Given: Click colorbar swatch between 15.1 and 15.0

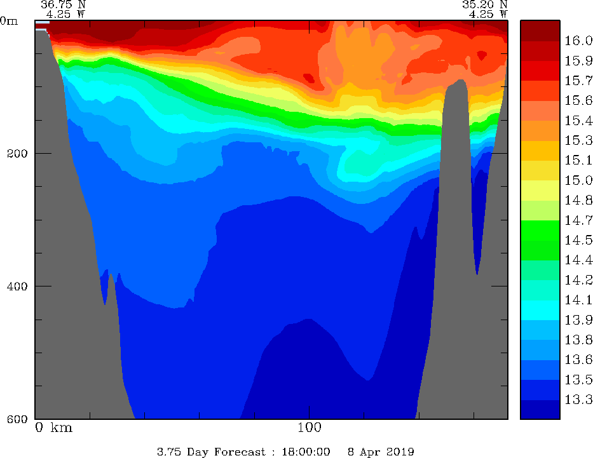Looking at the screenshot, I should pos(540,170).
